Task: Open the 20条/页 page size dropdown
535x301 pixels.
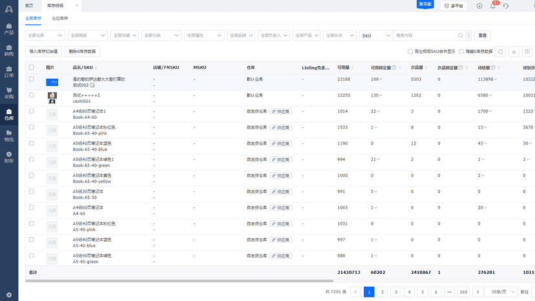Action: coord(501,292)
